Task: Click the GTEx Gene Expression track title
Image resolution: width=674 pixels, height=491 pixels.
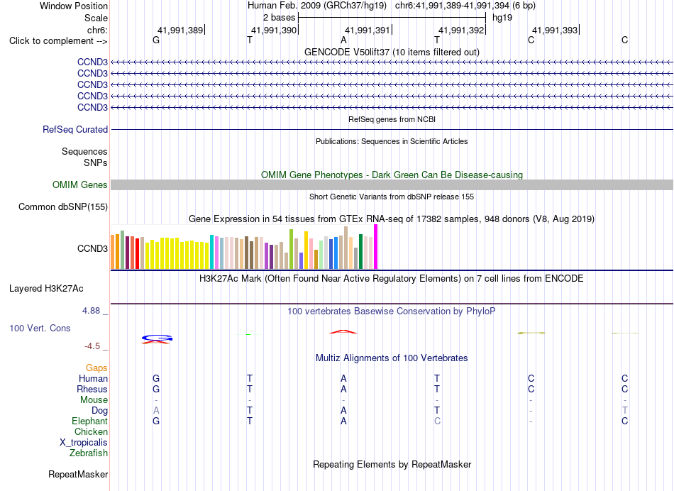Action: coord(392,219)
